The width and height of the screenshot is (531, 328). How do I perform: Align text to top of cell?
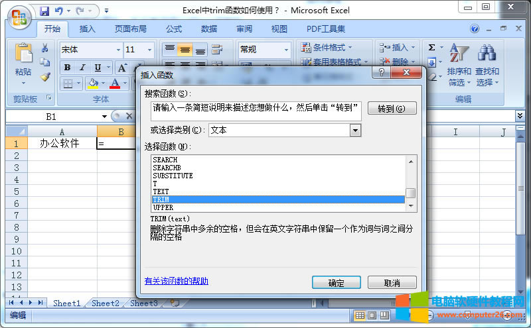tap(170, 50)
